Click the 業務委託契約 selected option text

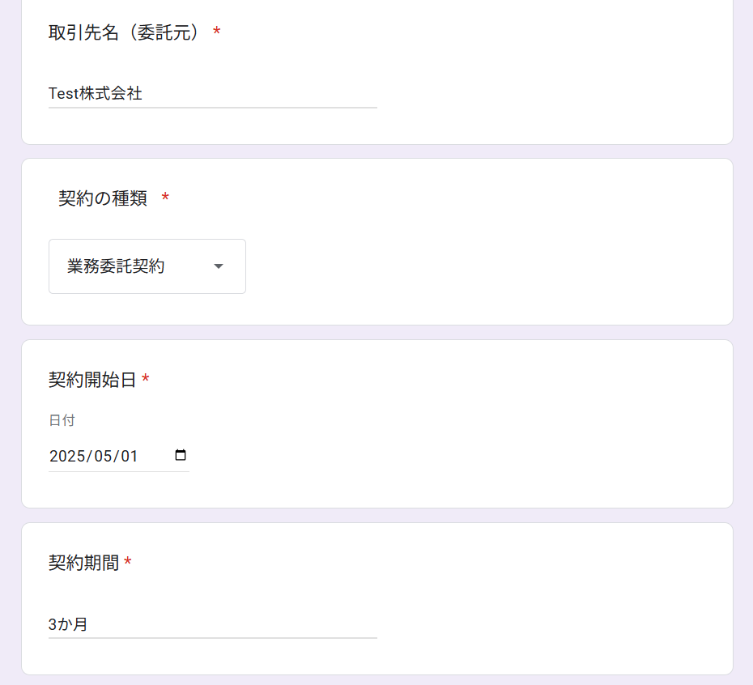click(x=116, y=266)
